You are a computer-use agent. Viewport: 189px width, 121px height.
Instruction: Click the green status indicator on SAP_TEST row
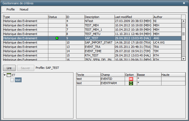coord(57,38)
